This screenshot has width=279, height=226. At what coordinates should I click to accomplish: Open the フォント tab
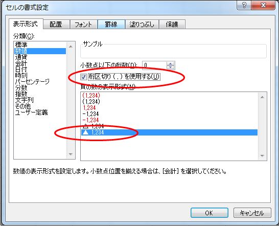[83, 25]
